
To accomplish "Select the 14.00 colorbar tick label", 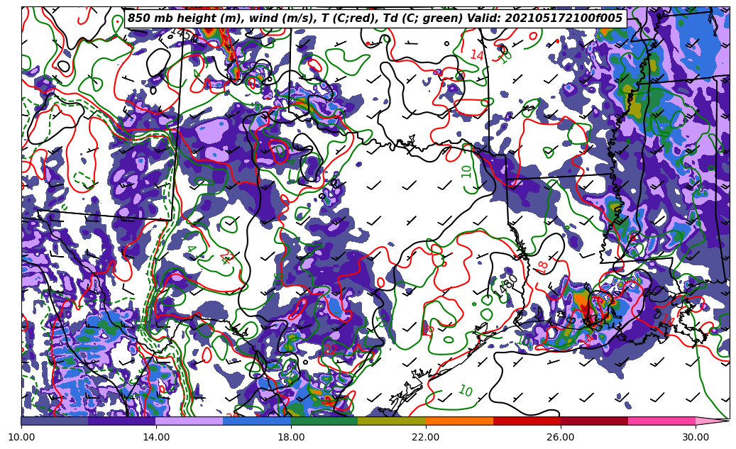I will [x=156, y=437].
